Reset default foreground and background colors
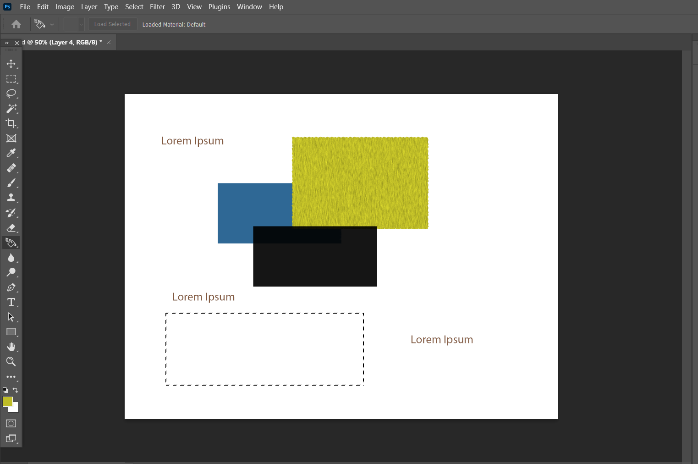The image size is (698, 464). pos(5,390)
